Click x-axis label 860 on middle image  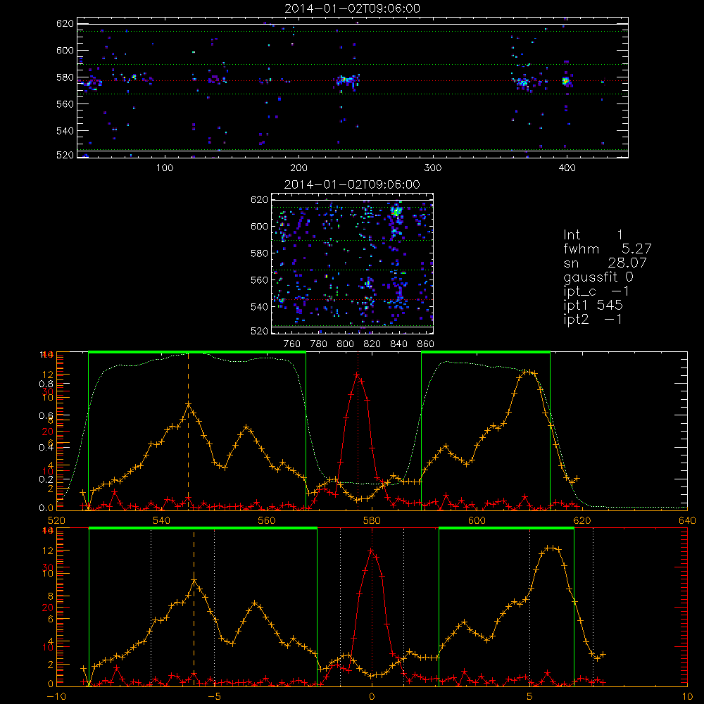click(426, 344)
